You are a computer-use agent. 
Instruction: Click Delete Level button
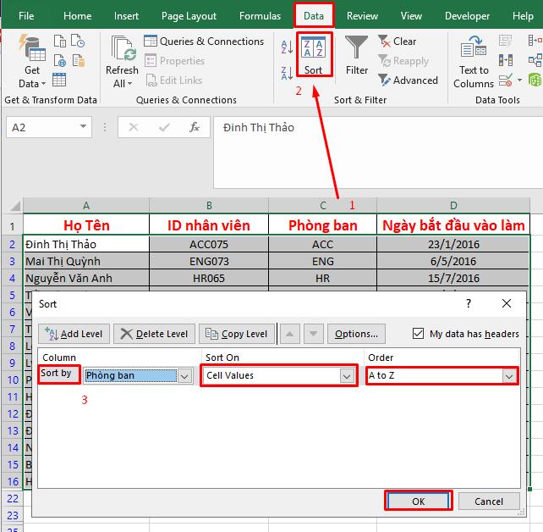coord(154,334)
